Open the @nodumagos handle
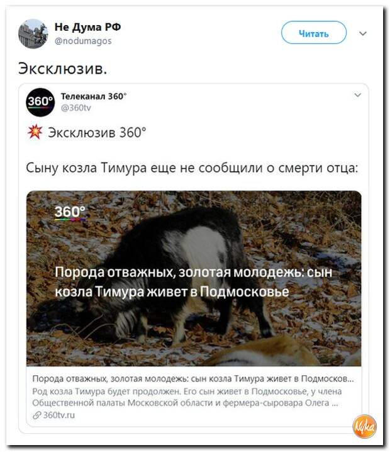Screen dimensions: 390x452 point(83,41)
